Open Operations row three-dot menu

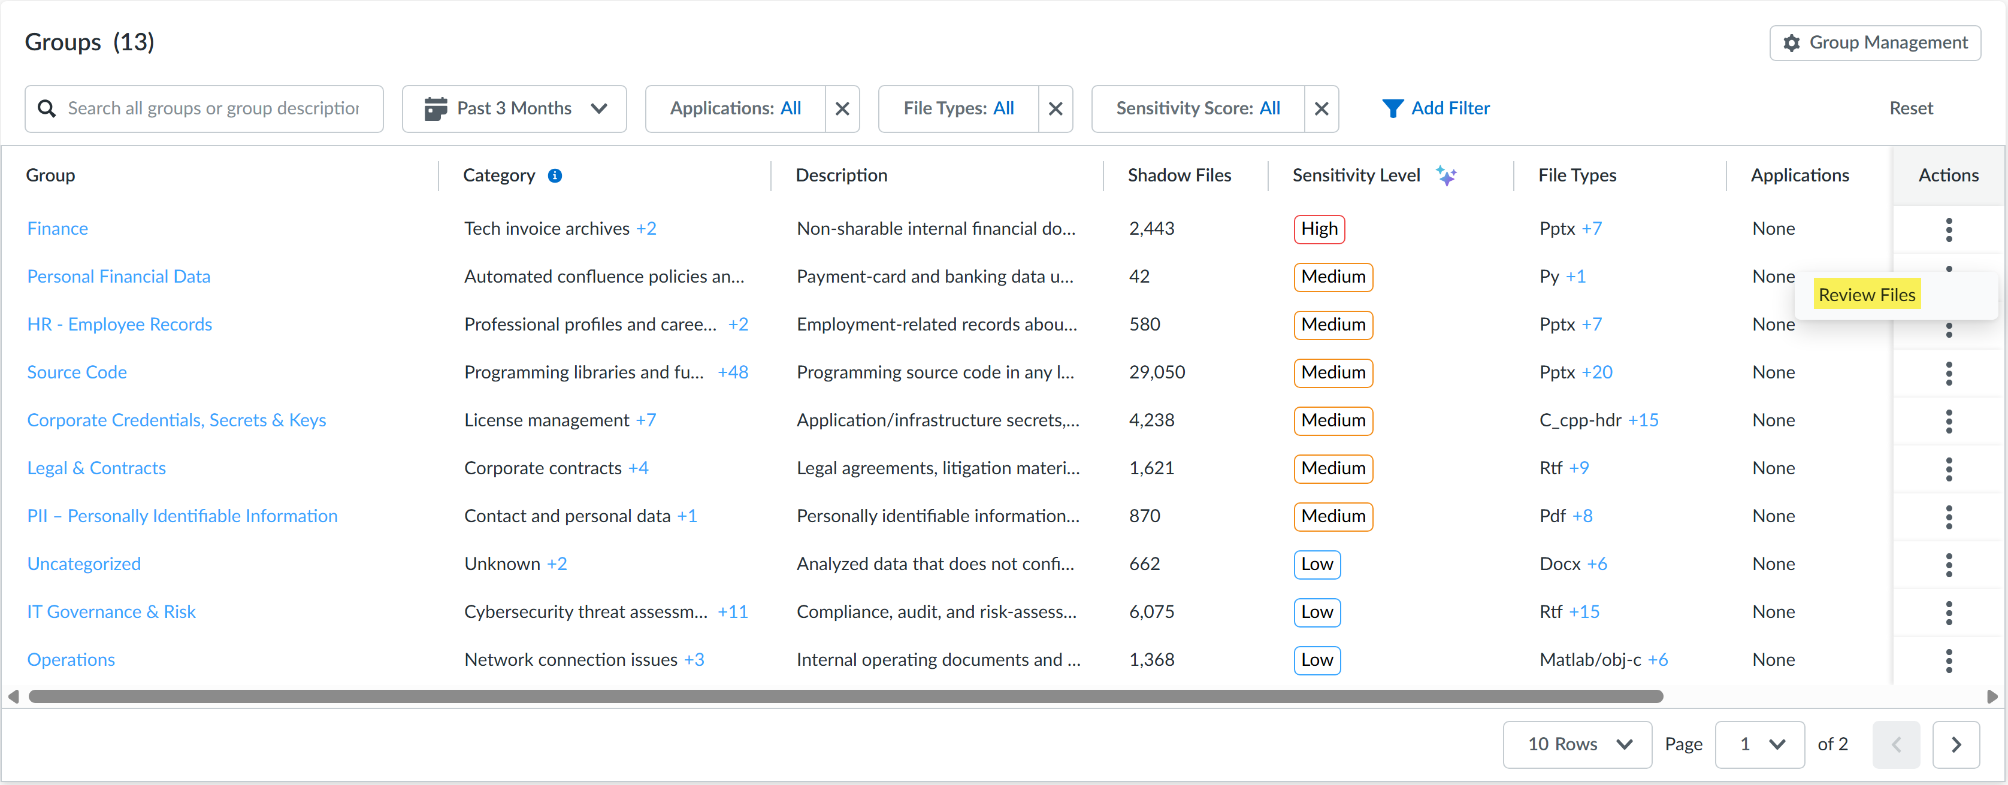pyautogui.click(x=1948, y=660)
